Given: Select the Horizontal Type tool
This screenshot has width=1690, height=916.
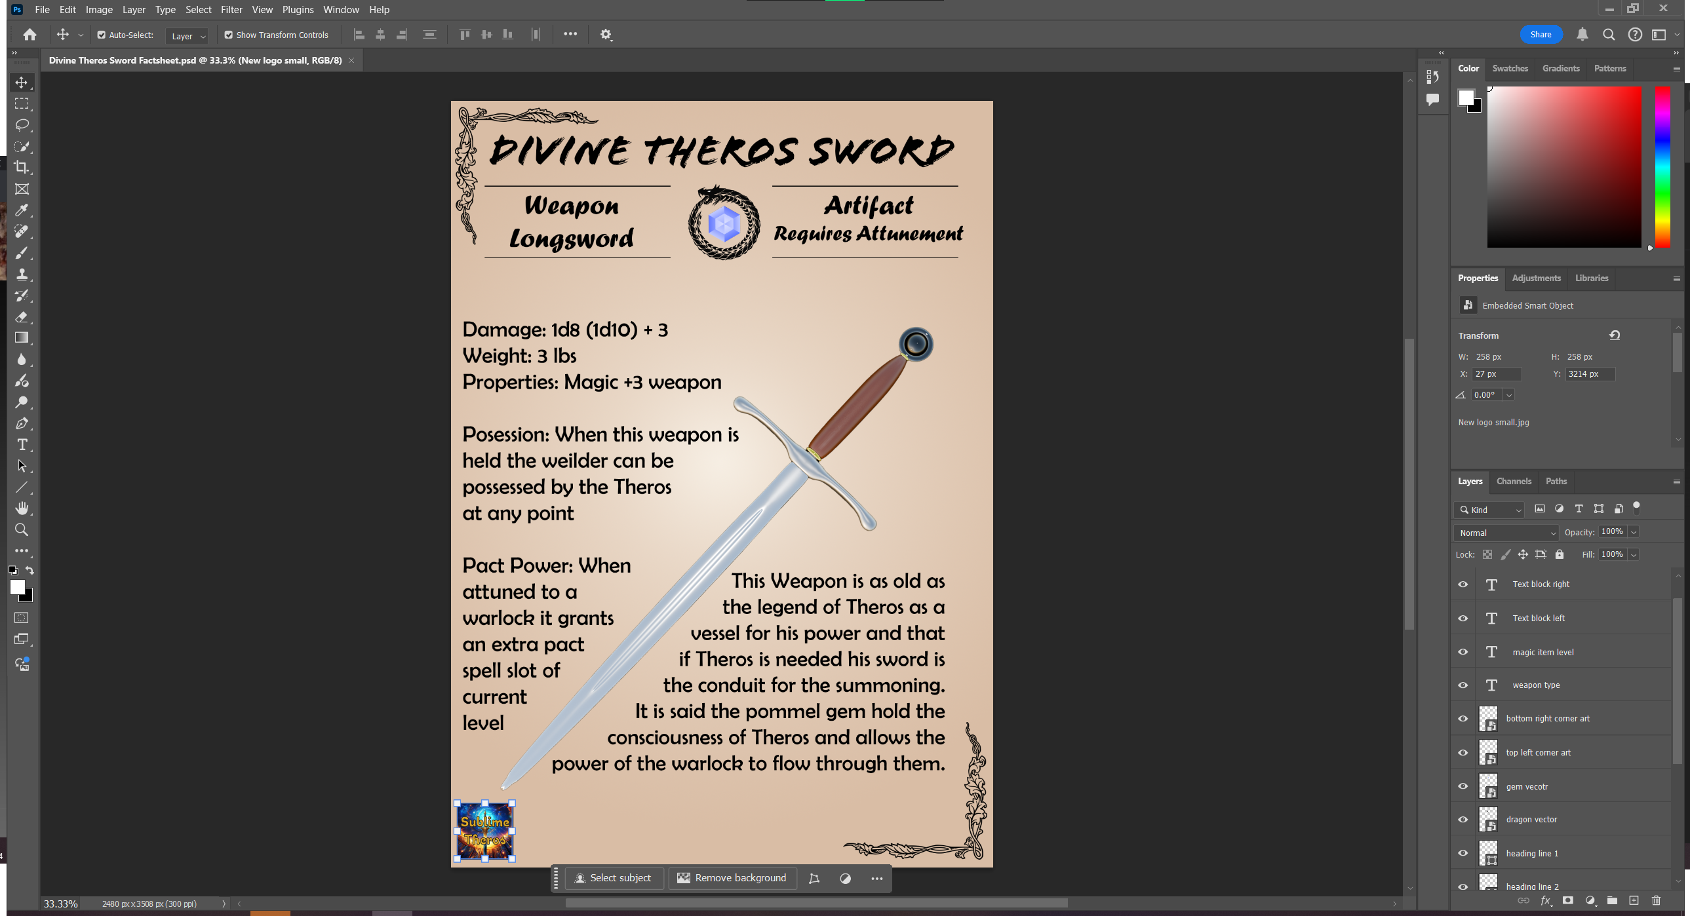Looking at the screenshot, I should pos(22,445).
